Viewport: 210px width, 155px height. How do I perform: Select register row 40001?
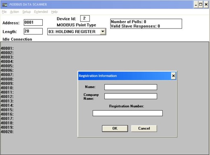pos(7,48)
